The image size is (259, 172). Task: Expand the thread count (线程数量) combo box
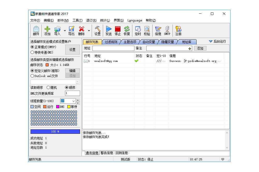pos(73,101)
